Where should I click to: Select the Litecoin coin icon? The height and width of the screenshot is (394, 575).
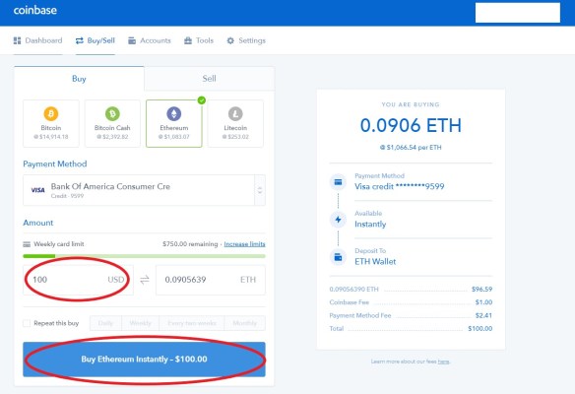[235, 113]
